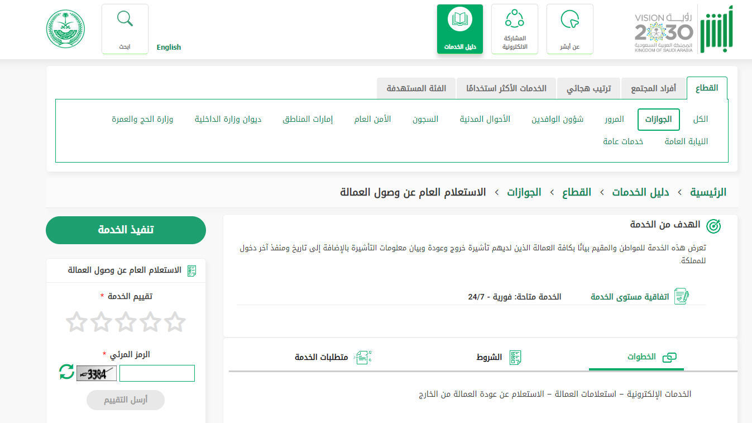Switch language to English
Screen dimensions: 752x423
click(x=169, y=47)
